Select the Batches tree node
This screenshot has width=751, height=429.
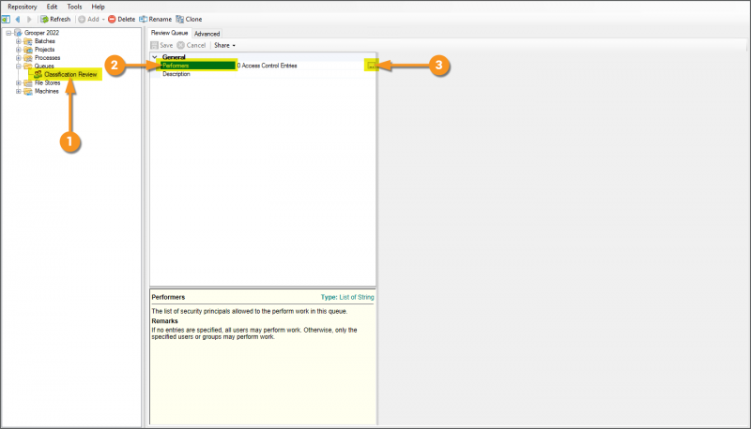[44, 41]
